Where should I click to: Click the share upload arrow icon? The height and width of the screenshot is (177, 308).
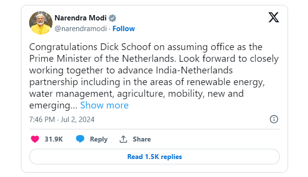tap(123, 139)
